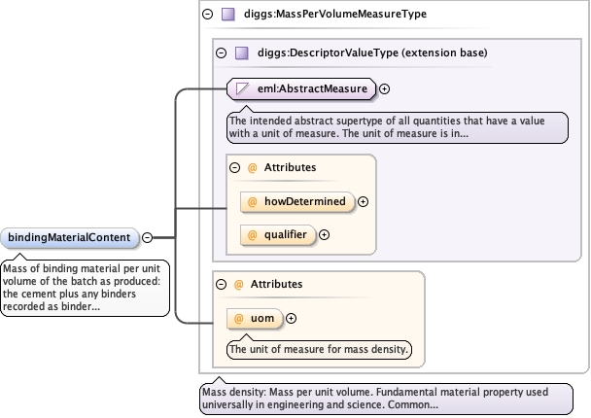This screenshot has height=418, width=591.
Task: Click the @ icon beside upper Attributes header
Action: tap(252, 167)
